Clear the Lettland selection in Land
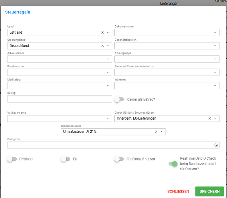 [x=102, y=32]
